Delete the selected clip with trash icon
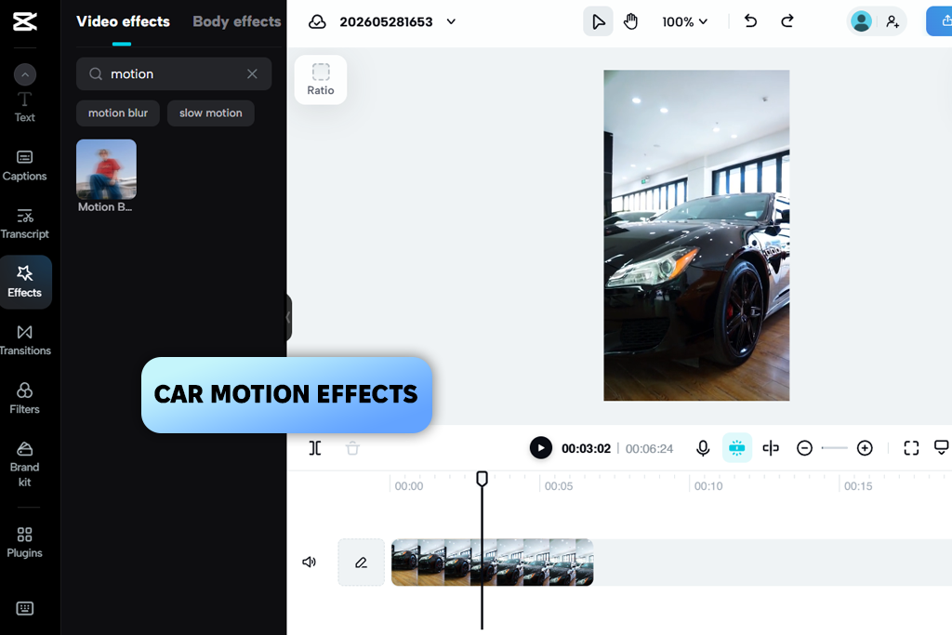Viewport: 952px width, 635px height. point(352,449)
